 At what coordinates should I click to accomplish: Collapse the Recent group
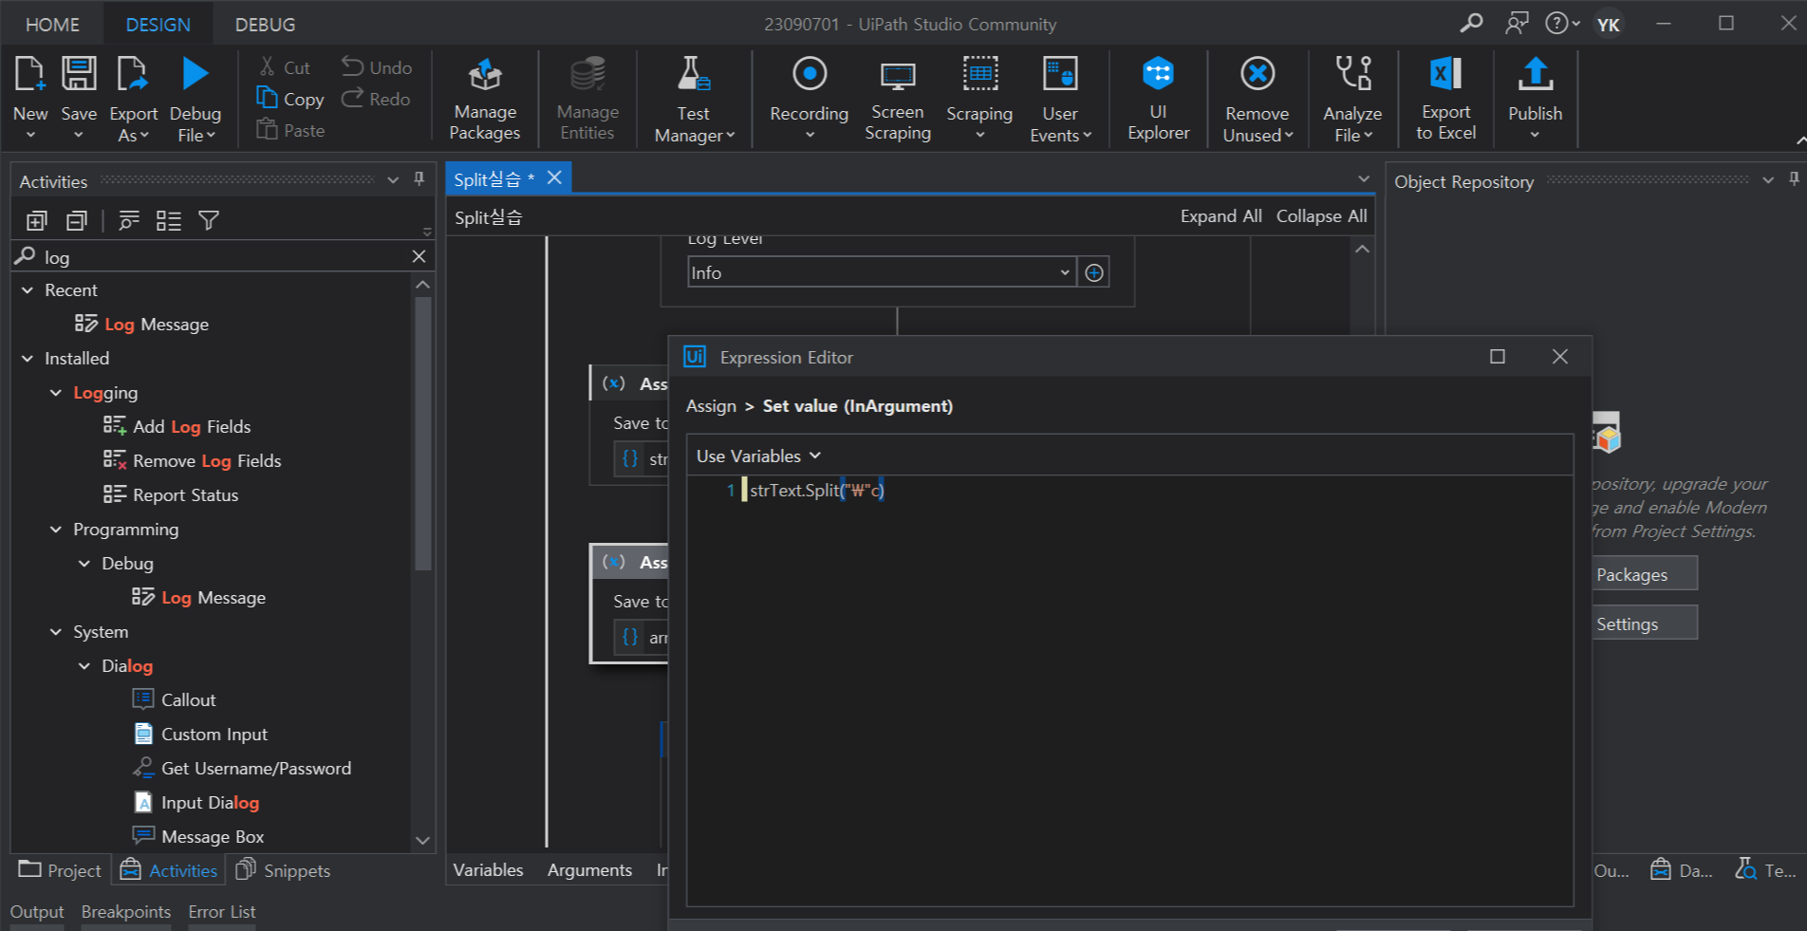[x=28, y=290]
